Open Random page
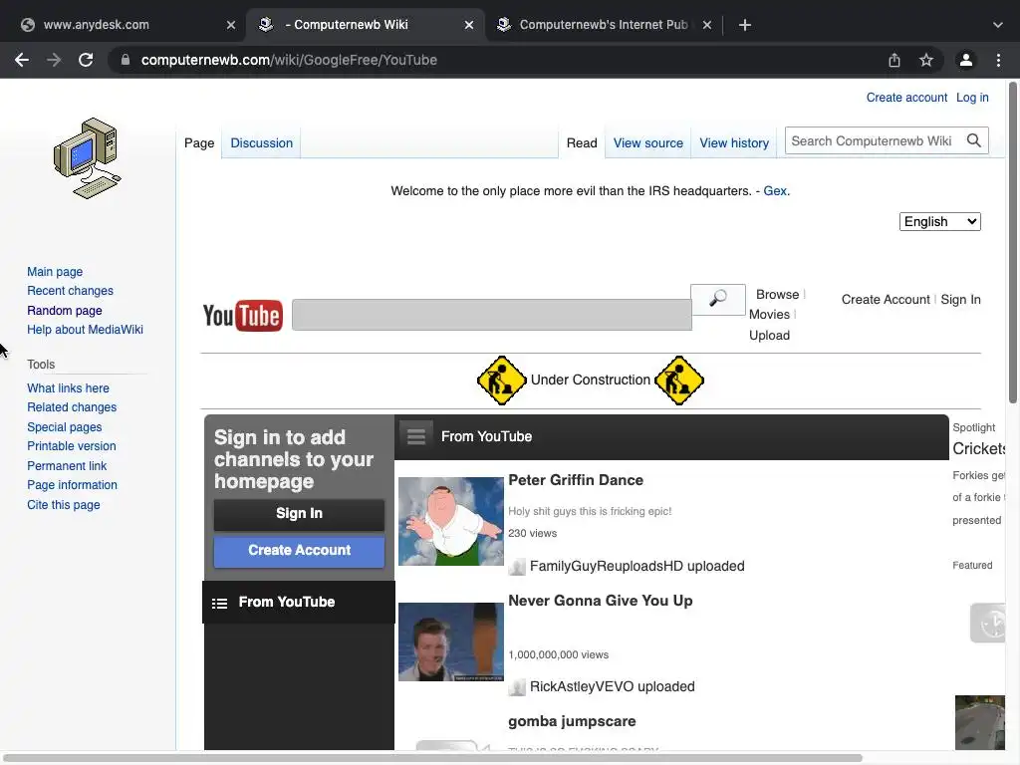The height and width of the screenshot is (765, 1020). point(65,311)
